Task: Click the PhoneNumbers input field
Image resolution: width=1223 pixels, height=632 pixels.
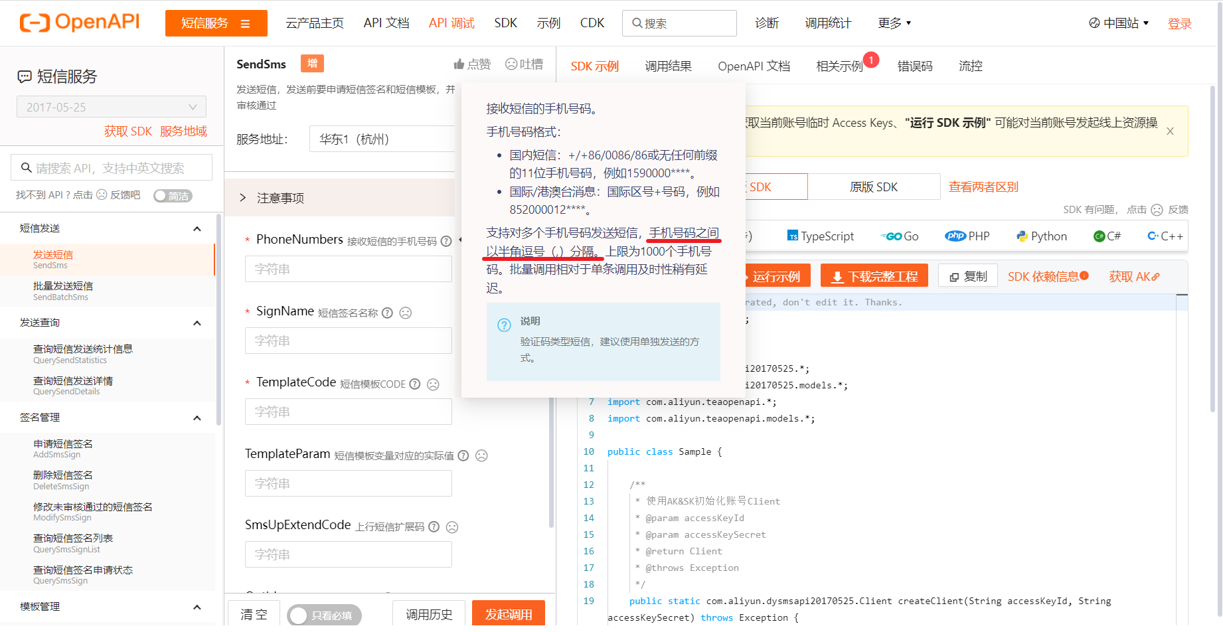Action: coord(349,269)
